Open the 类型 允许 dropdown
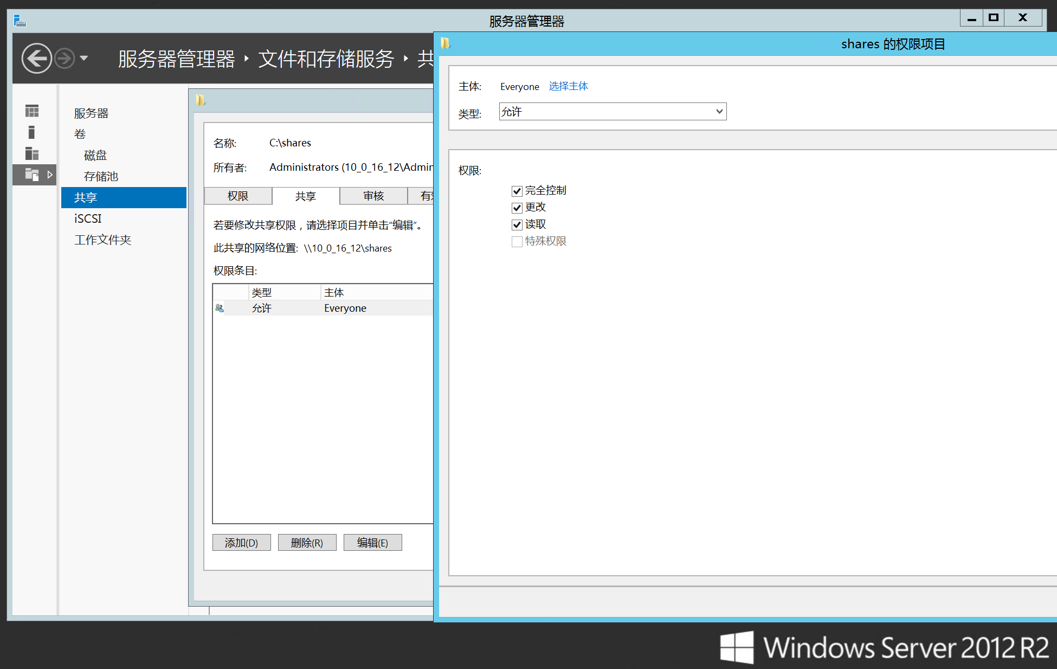The width and height of the screenshot is (1057, 669). [x=612, y=112]
